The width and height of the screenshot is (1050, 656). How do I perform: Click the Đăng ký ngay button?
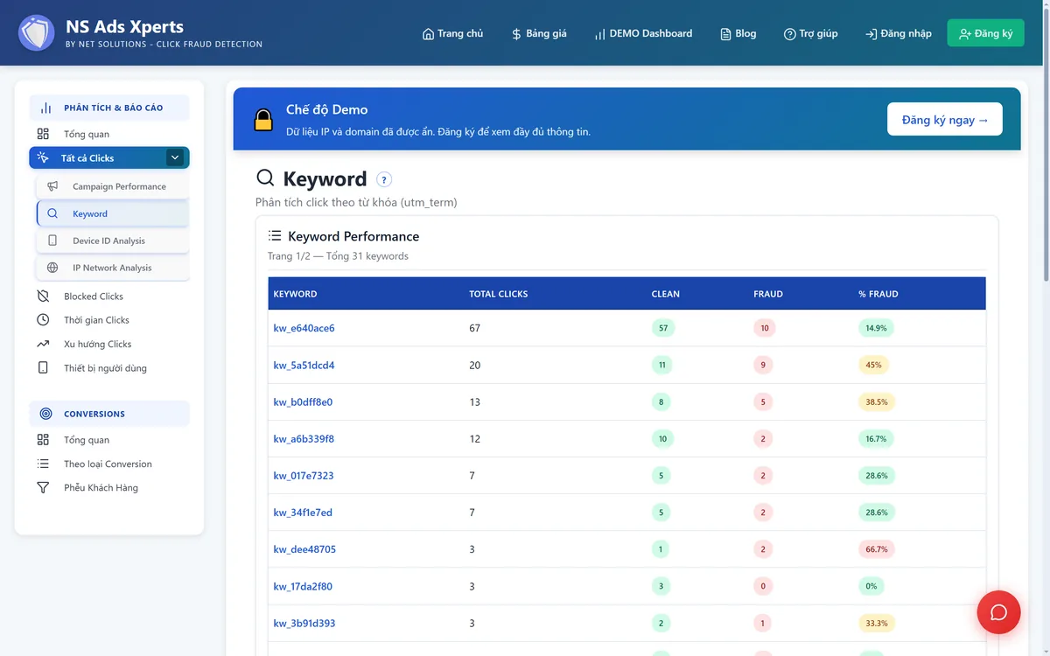click(x=945, y=119)
